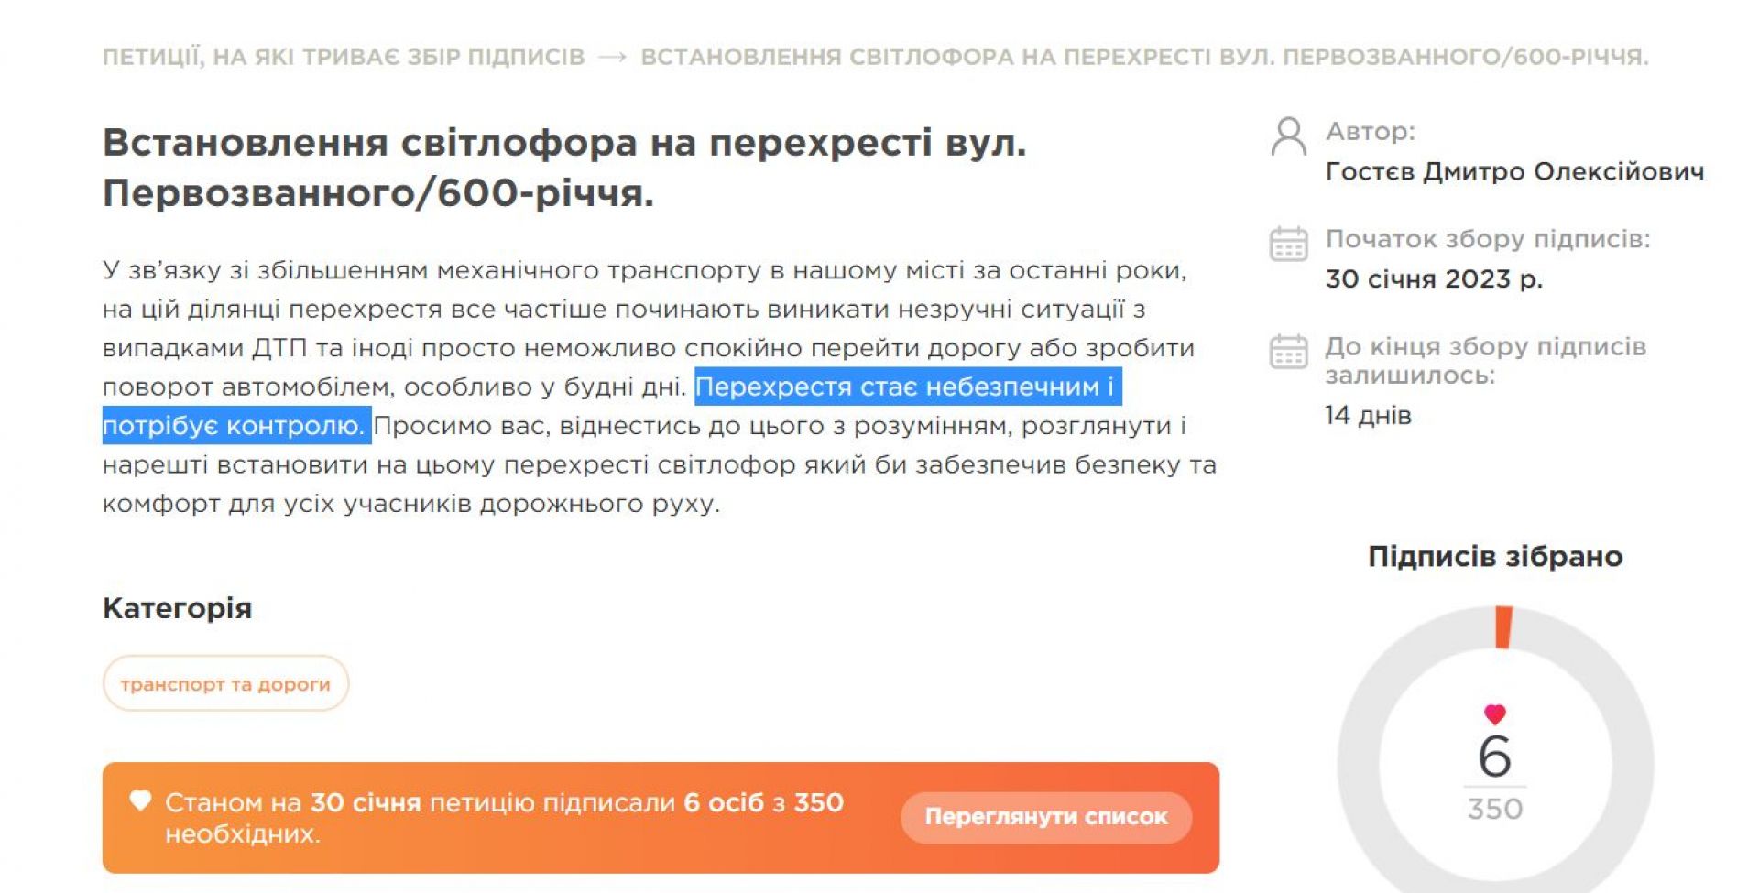Open breadcrumb link for petitions collecting signatures
The width and height of the screenshot is (1759, 893).
click(x=344, y=58)
